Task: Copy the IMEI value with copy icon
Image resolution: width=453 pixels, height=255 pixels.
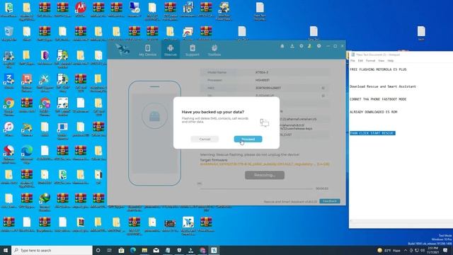Action: click(323, 88)
